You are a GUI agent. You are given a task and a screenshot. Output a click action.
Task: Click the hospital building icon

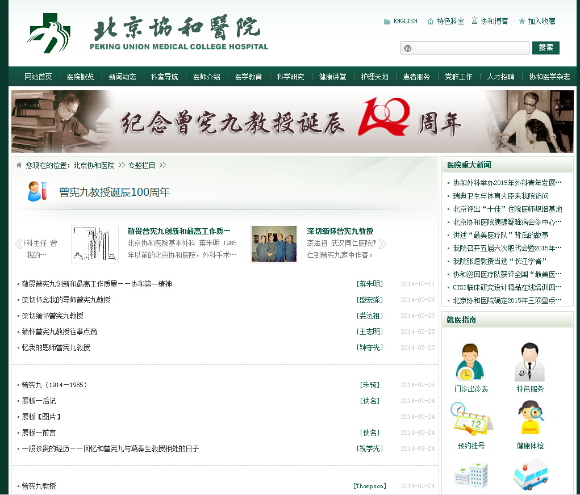(x=471, y=475)
